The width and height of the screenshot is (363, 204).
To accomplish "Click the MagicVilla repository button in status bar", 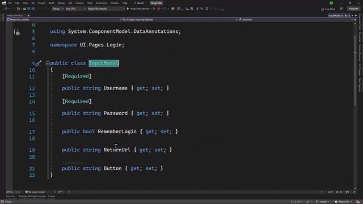I will click(x=343, y=202).
